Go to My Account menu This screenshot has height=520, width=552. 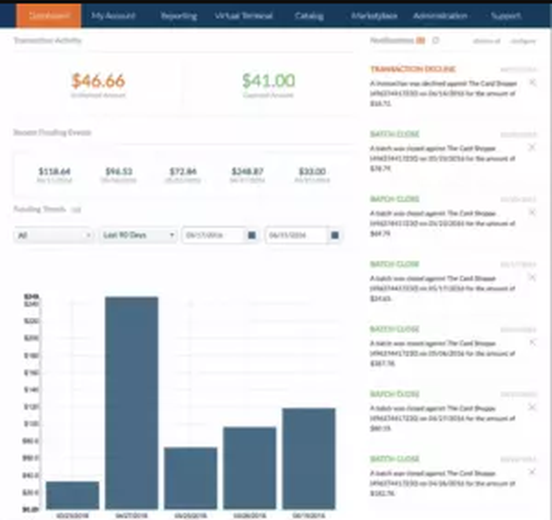pyautogui.click(x=113, y=16)
